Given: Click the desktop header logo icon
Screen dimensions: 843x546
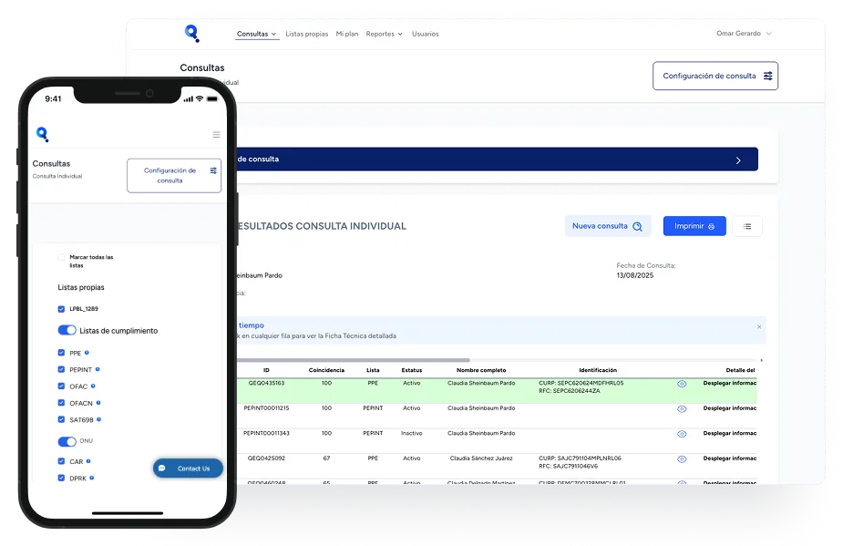Looking at the screenshot, I should (191, 34).
